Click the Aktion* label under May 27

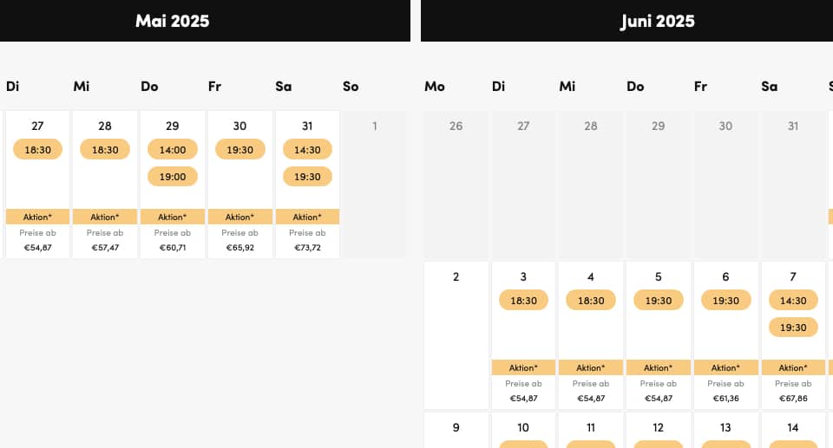pos(37,217)
